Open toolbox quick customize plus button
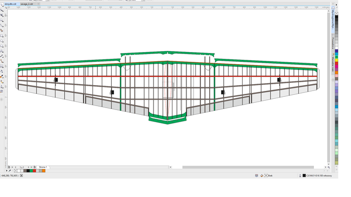 coord(1,99)
